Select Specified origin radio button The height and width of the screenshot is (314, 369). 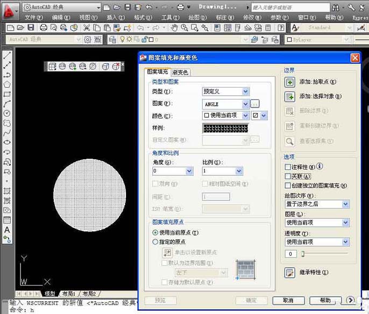(155, 242)
